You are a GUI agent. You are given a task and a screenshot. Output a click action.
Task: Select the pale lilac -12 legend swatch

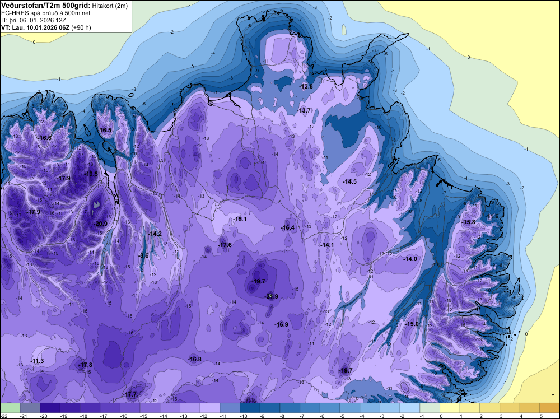click(x=210, y=408)
